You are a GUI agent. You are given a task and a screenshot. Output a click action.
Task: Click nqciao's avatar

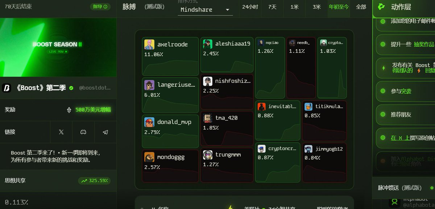tap(261, 43)
